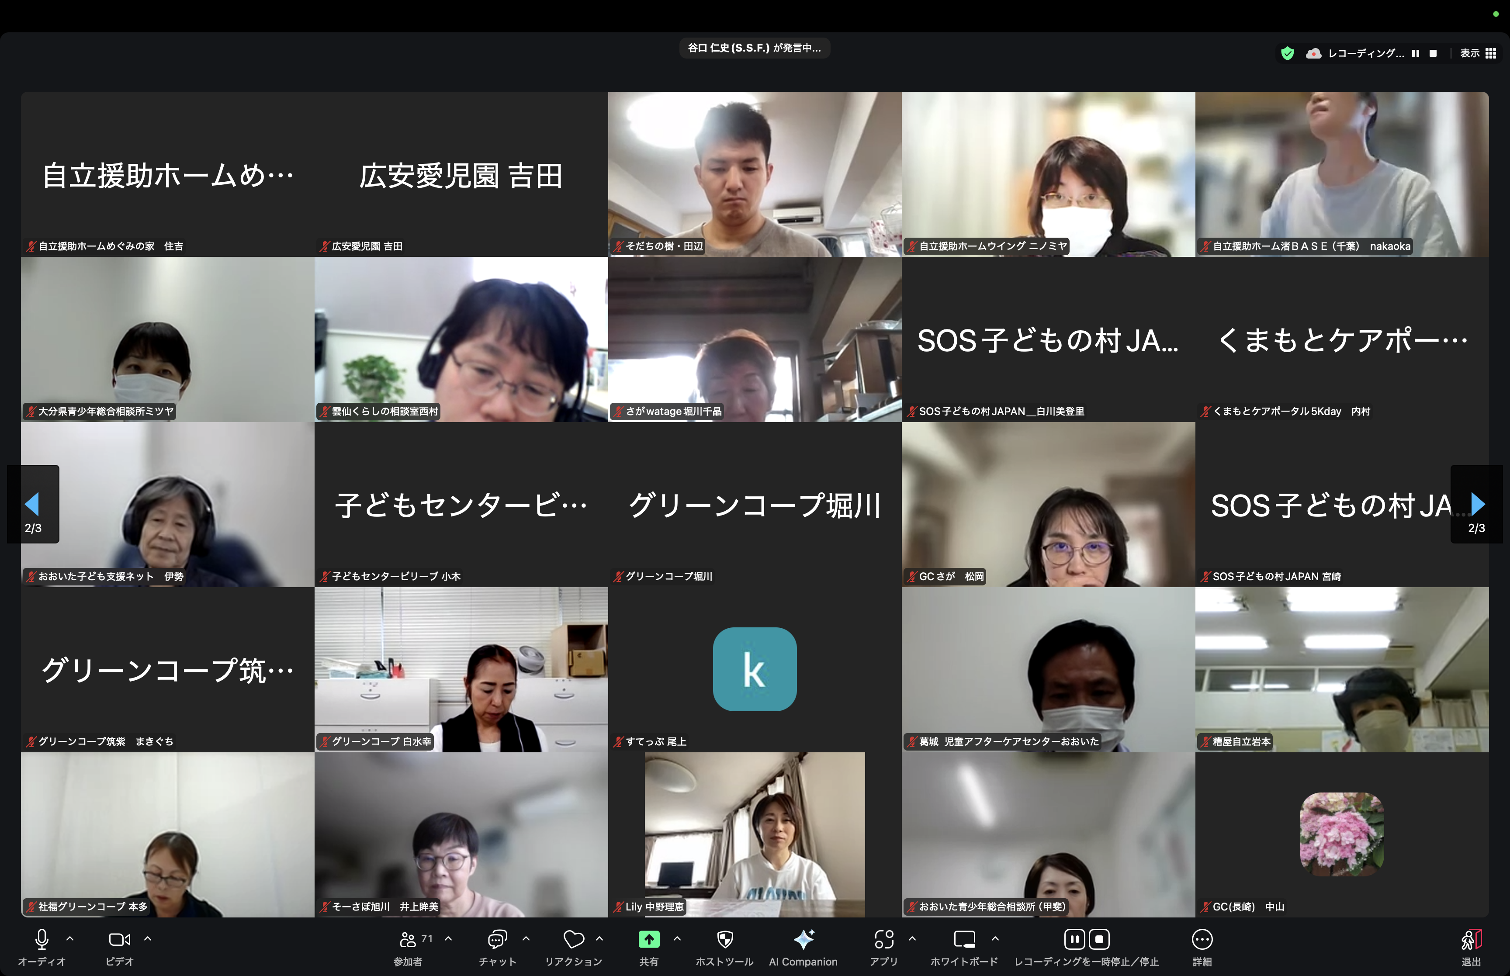Open the Chat panel
The height and width of the screenshot is (976, 1510).
(497, 939)
